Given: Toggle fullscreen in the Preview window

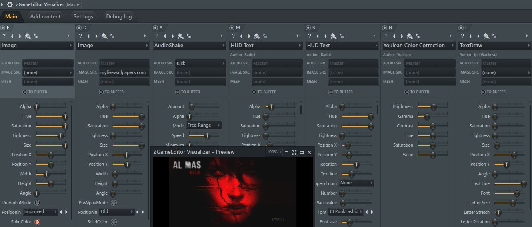Looking at the screenshot, I should [294, 152].
